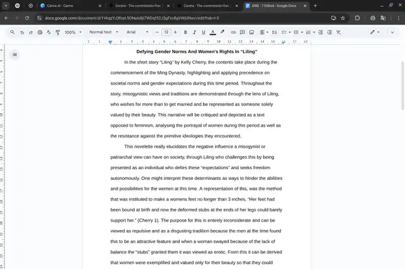Click the right indent marker on the ruler
Viewport: 405px width, 269px height.
283,42
